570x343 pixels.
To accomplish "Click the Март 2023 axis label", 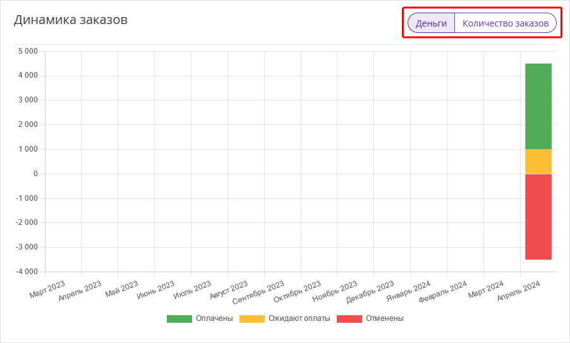I will pyautogui.click(x=47, y=289).
